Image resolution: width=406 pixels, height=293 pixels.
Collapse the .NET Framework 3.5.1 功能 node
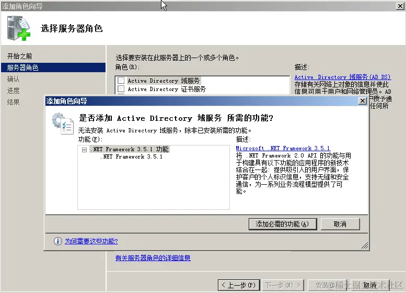pyautogui.click(x=84, y=150)
